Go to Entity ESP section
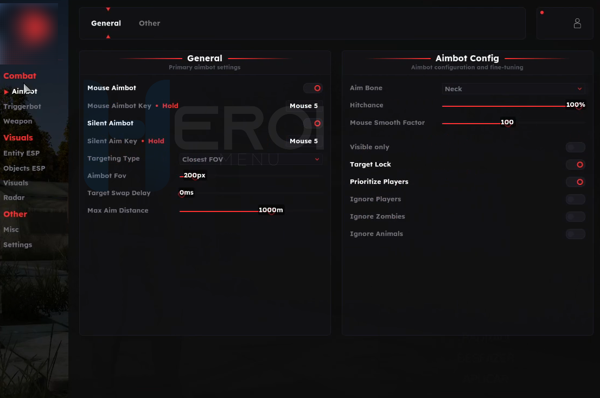 click(x=22, y=153)
